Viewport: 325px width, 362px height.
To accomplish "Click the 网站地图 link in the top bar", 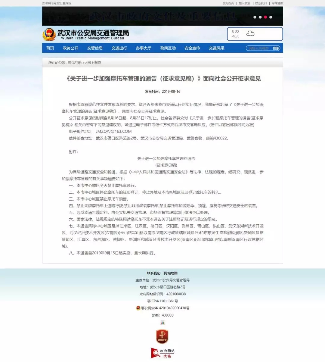I will pos(277,3).
